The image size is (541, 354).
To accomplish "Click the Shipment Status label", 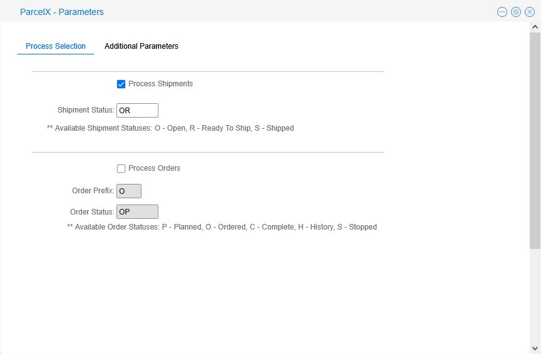I will pyautogui.click(x=86, y=110).
